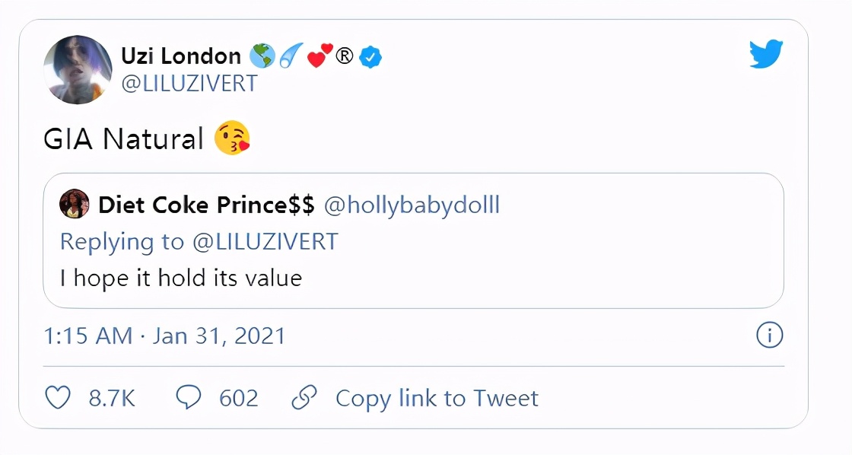
Task: Click the chain link icon
Action: [x=304, y=398]
